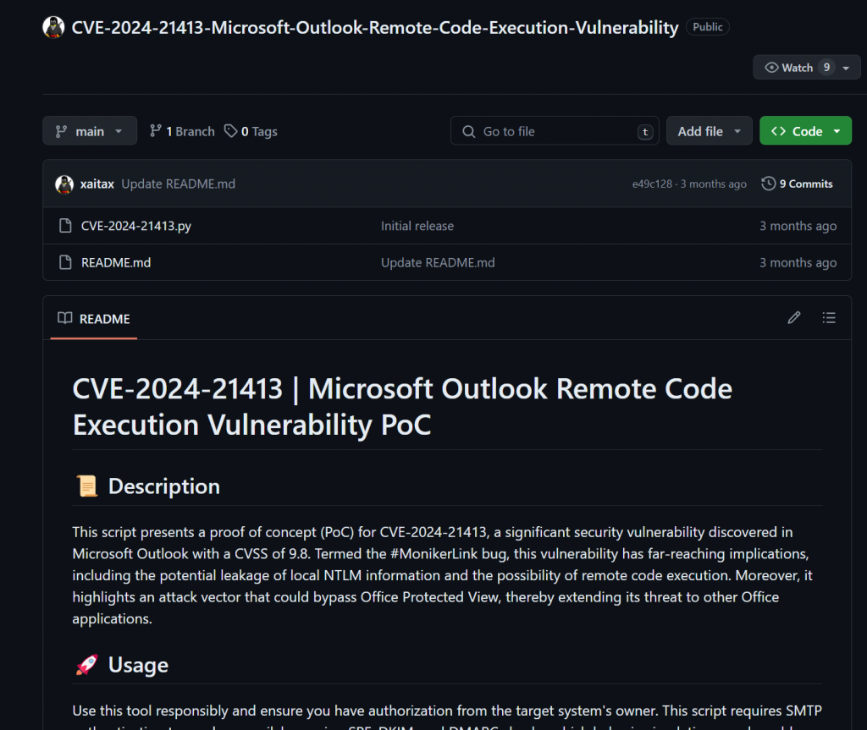Click the xaitax avatar in commit row
This screenshot has width=867, height=730.
[64, 184]
